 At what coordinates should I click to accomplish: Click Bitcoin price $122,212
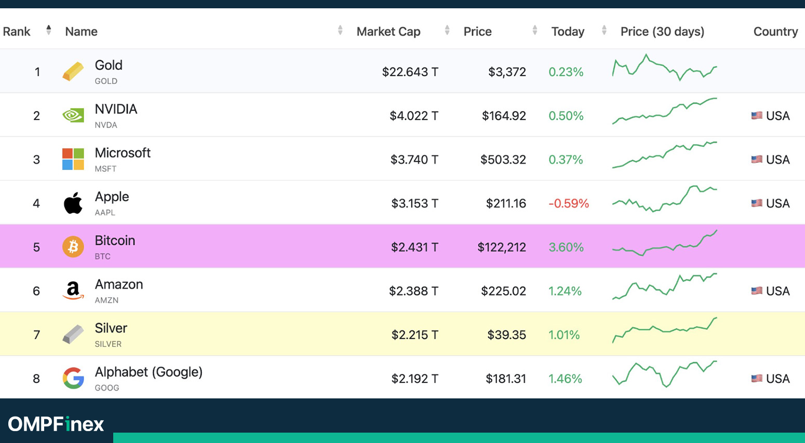click(x=502, y=247)
